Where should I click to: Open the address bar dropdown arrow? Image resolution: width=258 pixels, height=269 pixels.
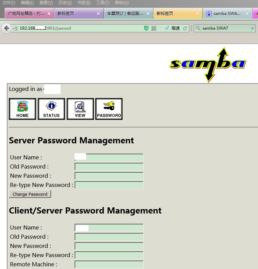[x=160, y=28]
